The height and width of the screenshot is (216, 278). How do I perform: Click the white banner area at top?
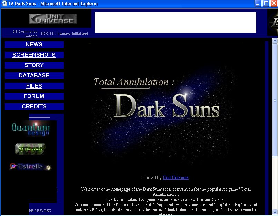pos(175,22)
